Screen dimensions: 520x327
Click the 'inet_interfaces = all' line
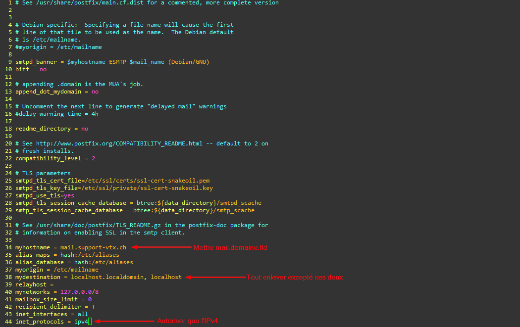(52, 314)
